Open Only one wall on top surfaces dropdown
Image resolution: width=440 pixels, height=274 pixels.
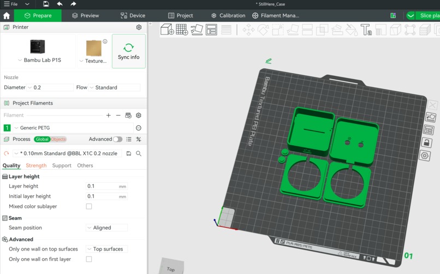coord(106,249)
